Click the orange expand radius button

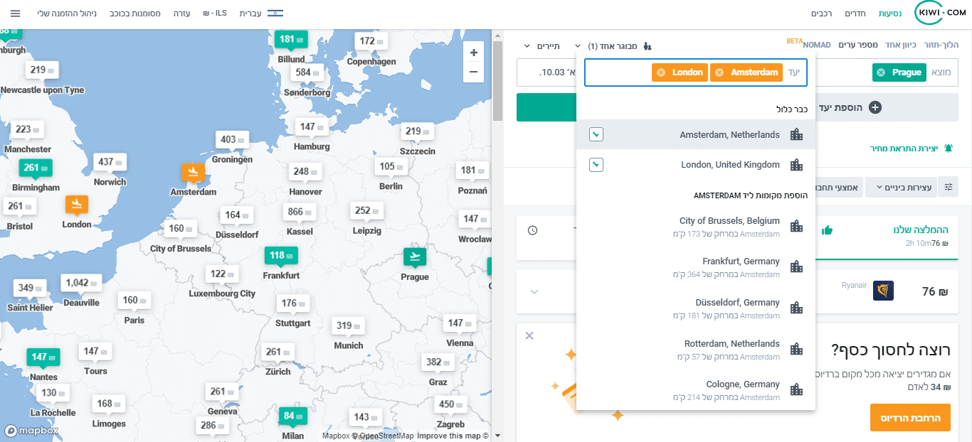click(x=910, y=418)
